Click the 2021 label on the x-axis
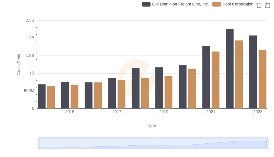Screen dimensions: 274x157 [211, 112]
